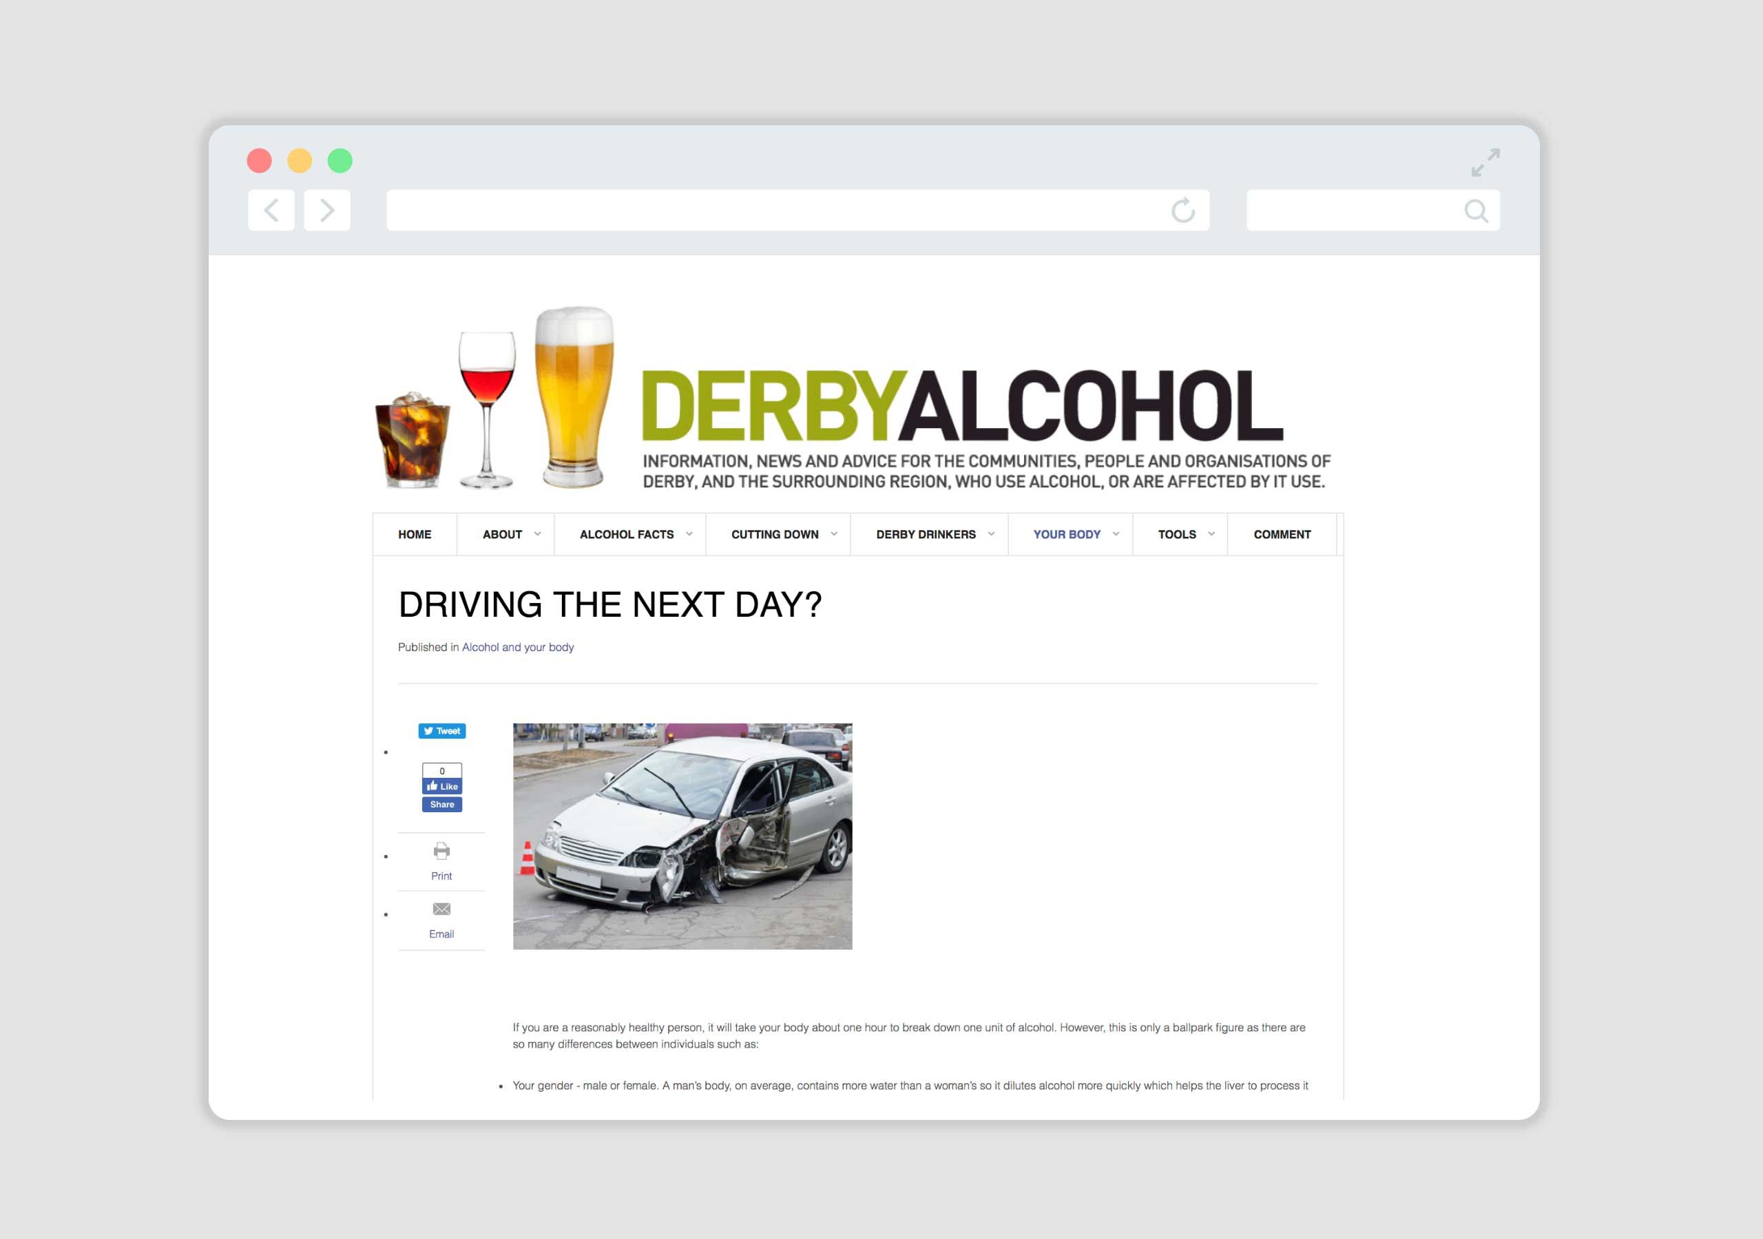Expand the Alcohol Facts dropdown arrow

click(689, 534)
